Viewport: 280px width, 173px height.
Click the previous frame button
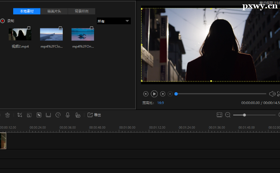(x=146, y=94)
